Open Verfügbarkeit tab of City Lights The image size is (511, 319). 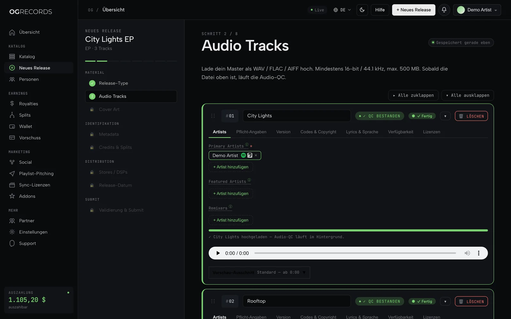tap(400, 132)
